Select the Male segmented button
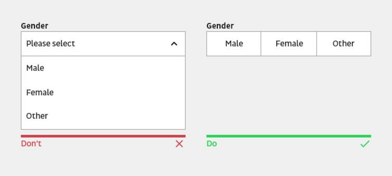Image resolution: width=392 pixels, height=176 pixels. (234, 44)
